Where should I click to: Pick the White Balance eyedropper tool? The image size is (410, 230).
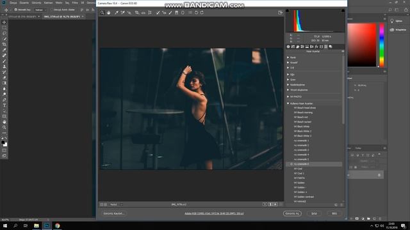(117, 13)
